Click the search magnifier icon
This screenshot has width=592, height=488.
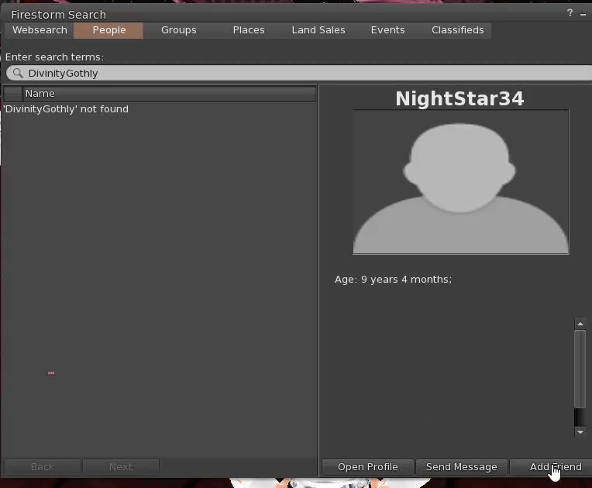(x=18, y=73)
